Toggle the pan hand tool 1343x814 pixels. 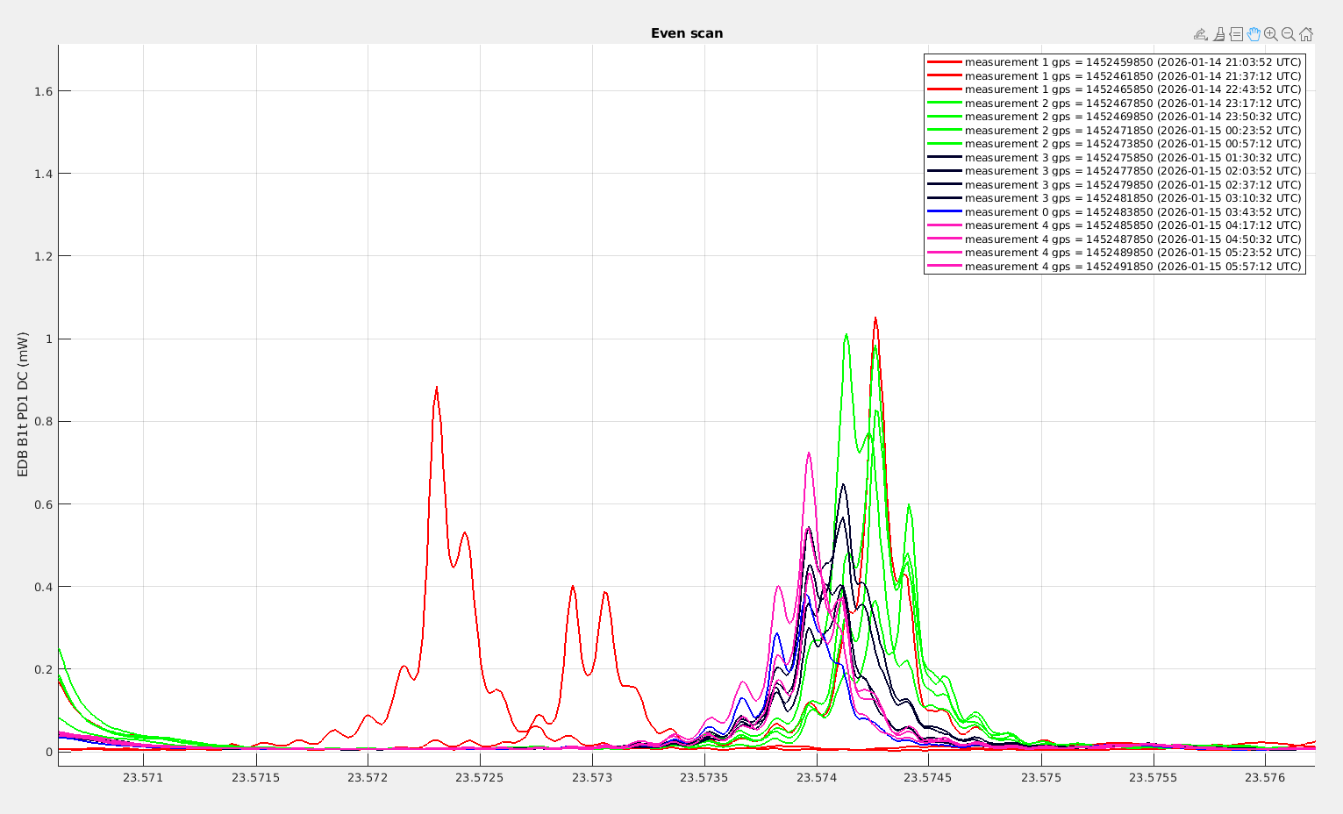(1254, 34)
